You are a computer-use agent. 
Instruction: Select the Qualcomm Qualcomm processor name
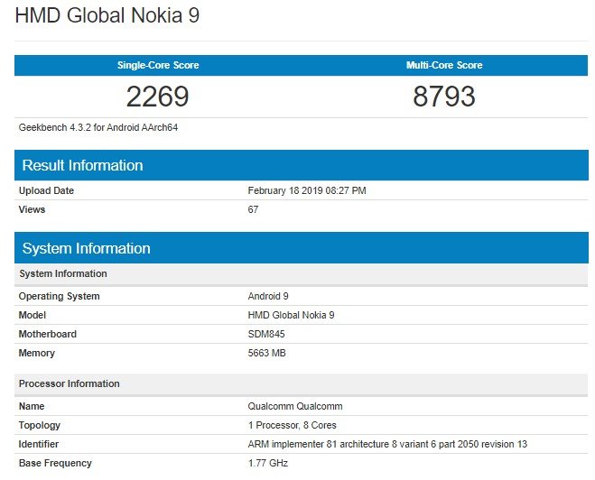[x=295, y=406]
